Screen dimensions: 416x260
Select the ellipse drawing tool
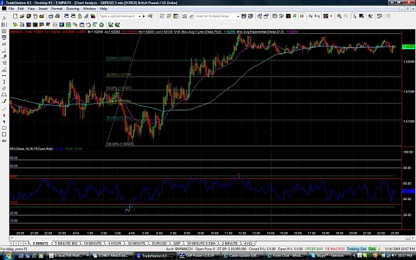point(4,128)
